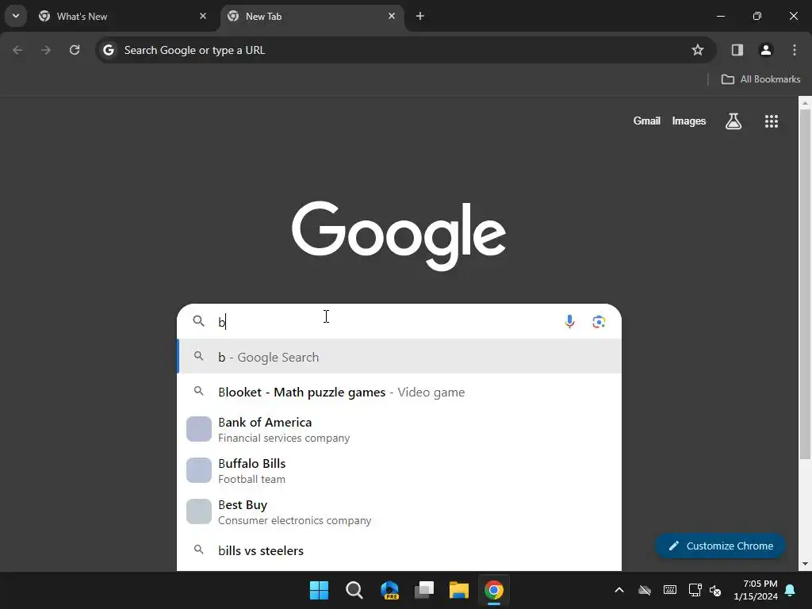
Task: Reload the current page
Action: 75,50
